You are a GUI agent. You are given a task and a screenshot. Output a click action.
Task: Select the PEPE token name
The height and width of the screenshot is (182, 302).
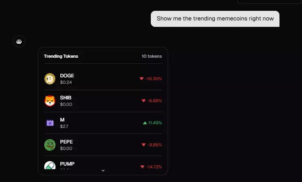tap(66, 142)
